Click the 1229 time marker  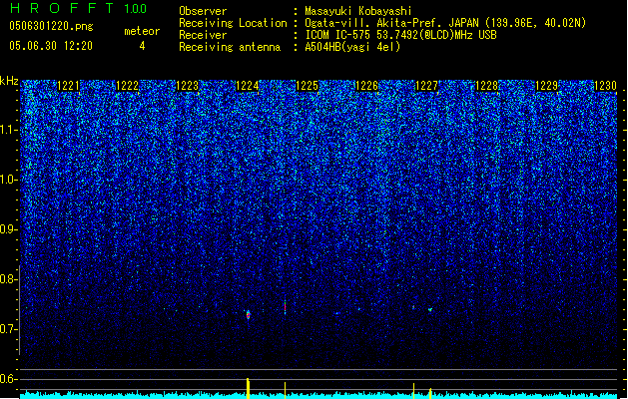[x=546, y=86]
